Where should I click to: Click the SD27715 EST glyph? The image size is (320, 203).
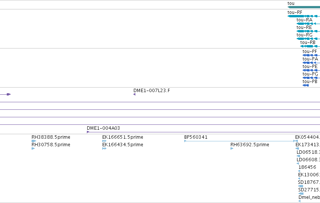coord(301,194)
